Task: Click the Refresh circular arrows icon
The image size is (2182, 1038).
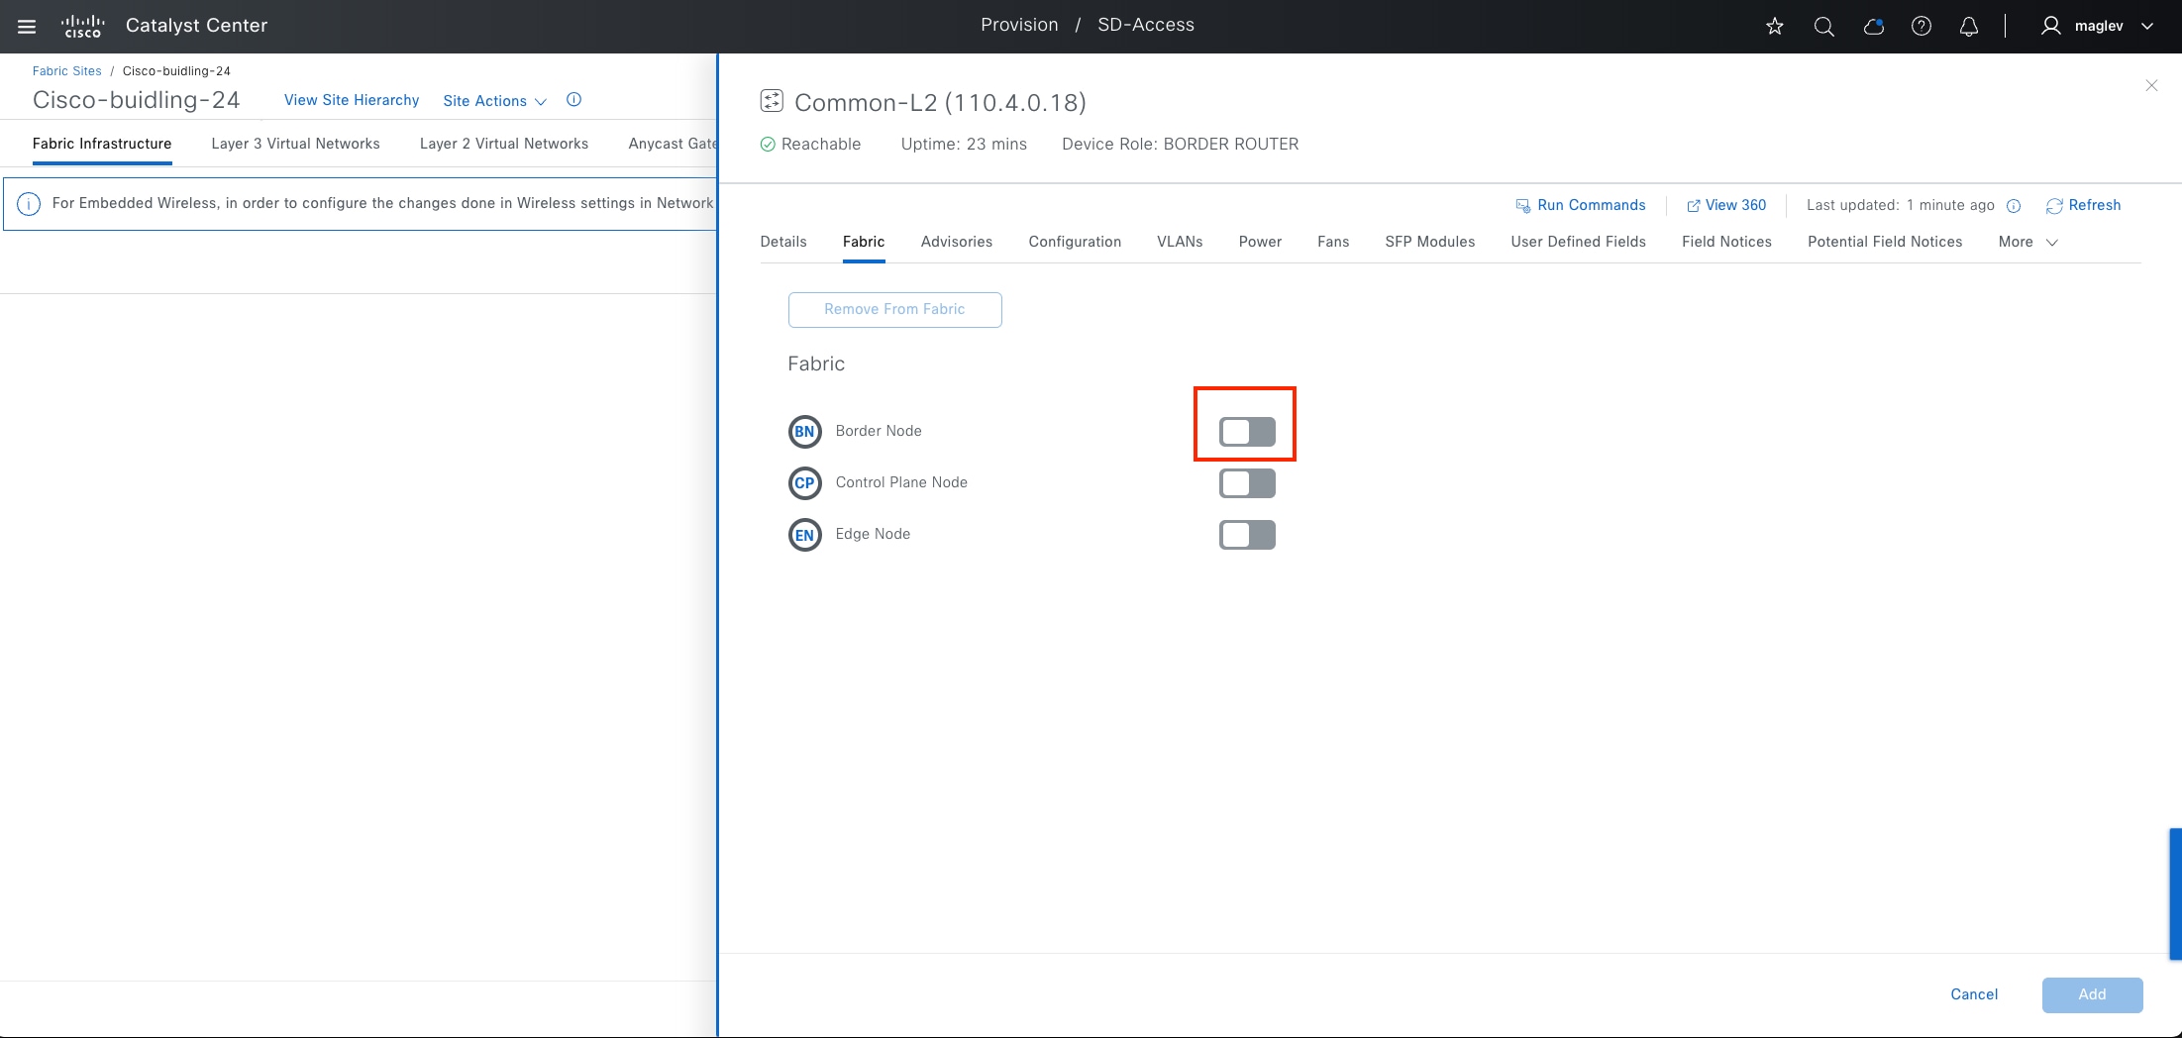Action: pyautogui.click(x=2054, y=206)
